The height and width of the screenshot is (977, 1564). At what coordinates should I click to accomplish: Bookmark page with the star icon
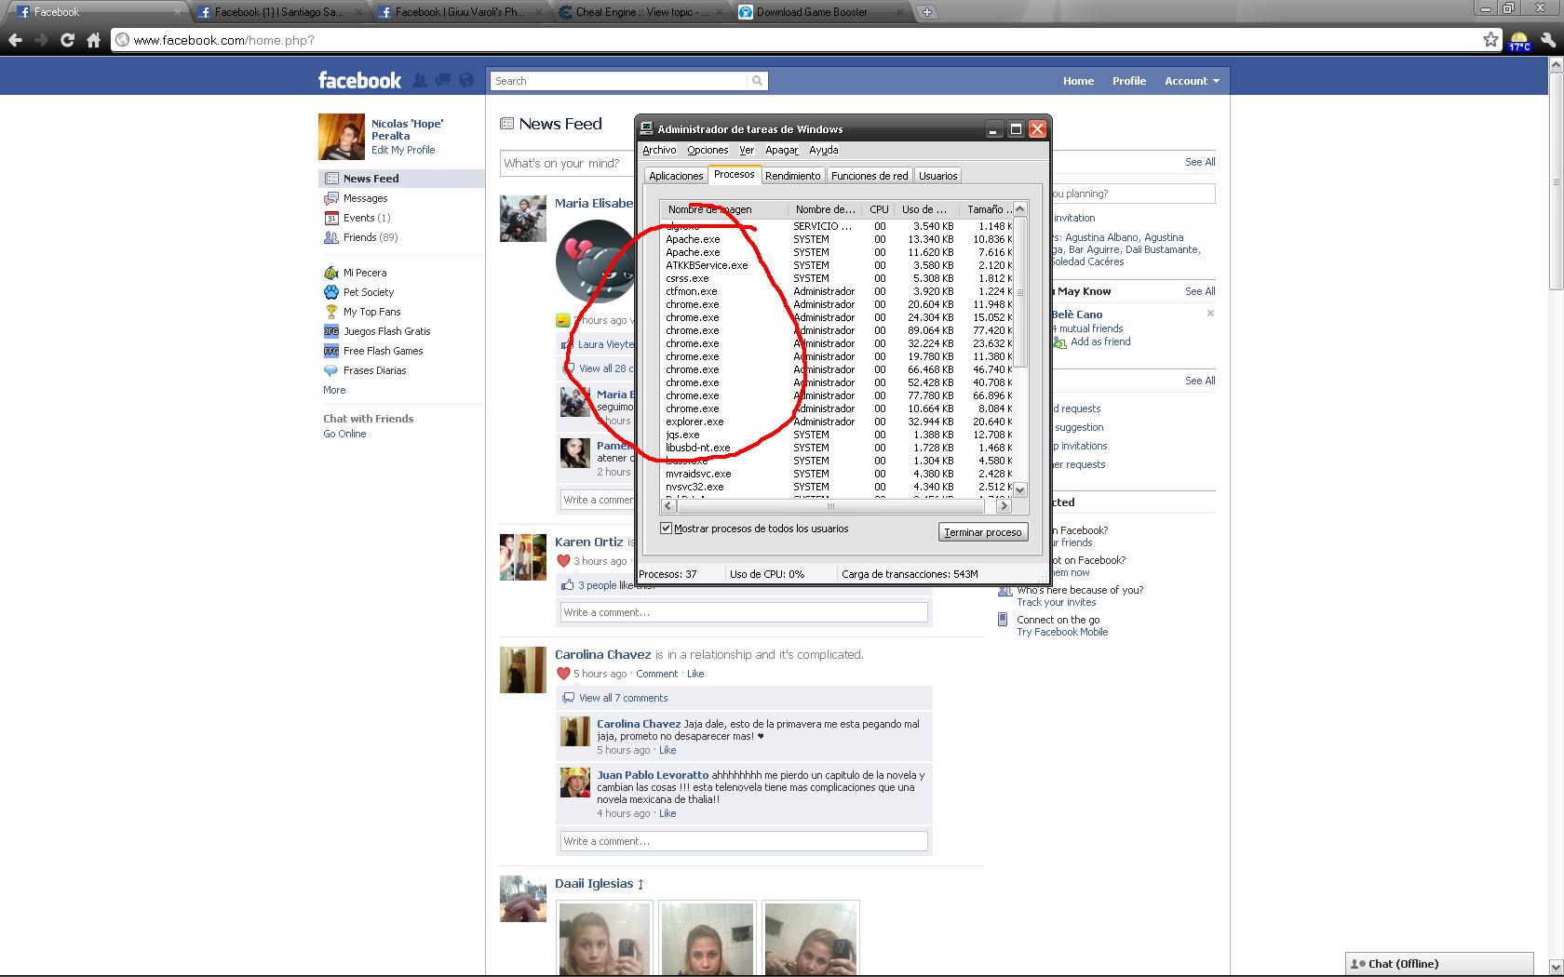1490,39
